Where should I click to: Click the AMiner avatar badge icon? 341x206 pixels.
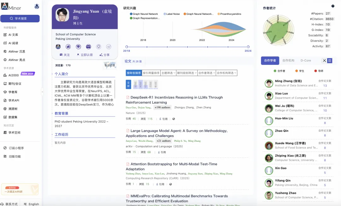58,47
